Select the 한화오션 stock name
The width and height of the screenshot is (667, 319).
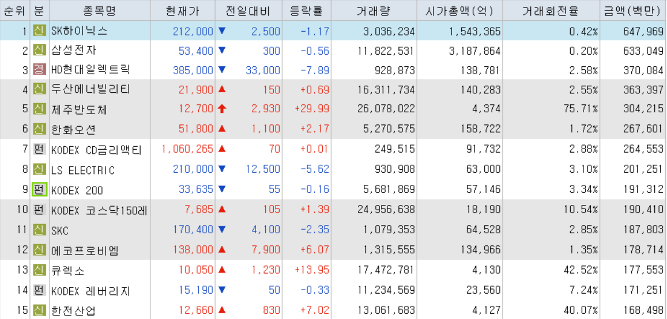point(73,129)
